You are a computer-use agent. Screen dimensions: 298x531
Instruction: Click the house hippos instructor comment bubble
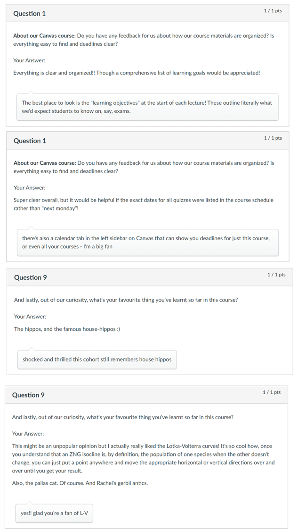[x=97, y=359]
